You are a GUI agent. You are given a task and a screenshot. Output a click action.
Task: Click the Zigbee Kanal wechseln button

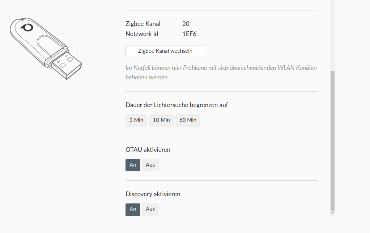point(165,51)
